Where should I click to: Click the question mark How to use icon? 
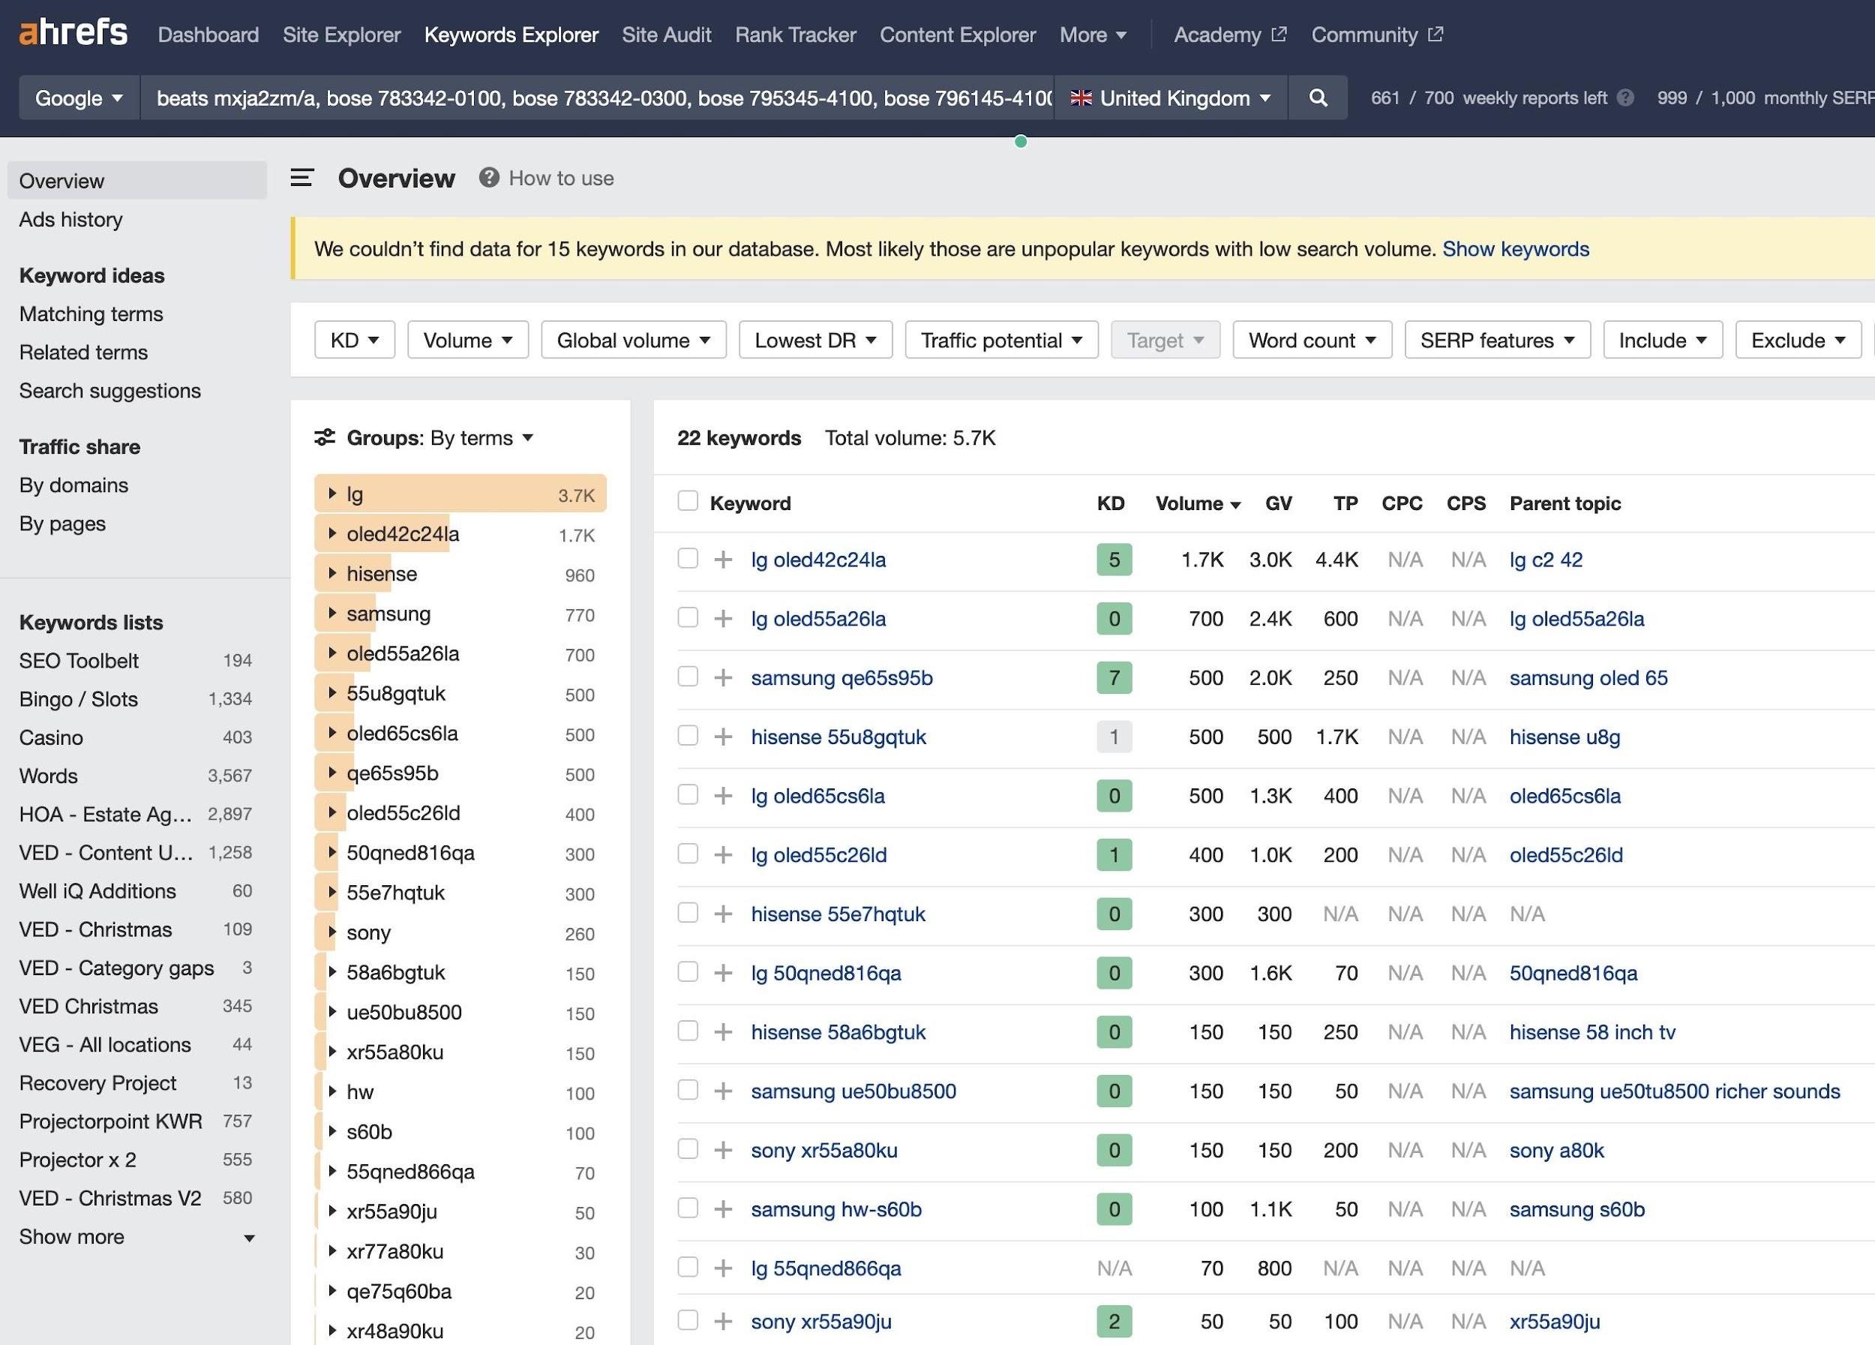click(x=489, y=178)
